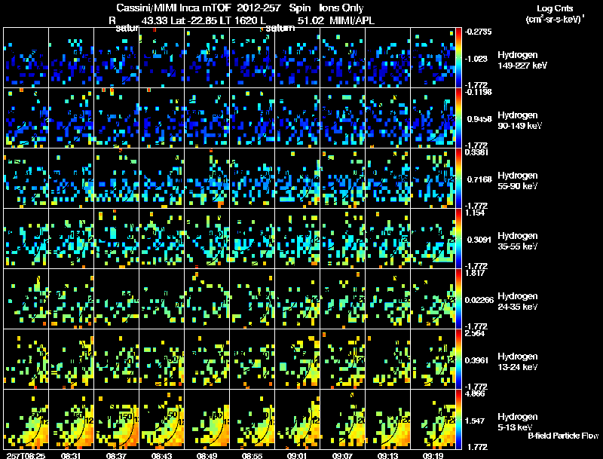
Task: Select the 'Hydrogen 55-90 keV' row label
Action: tap(518, 181)
